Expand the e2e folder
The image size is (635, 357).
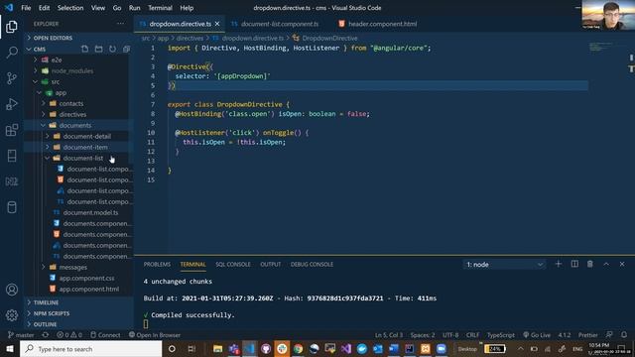point(57,59)
